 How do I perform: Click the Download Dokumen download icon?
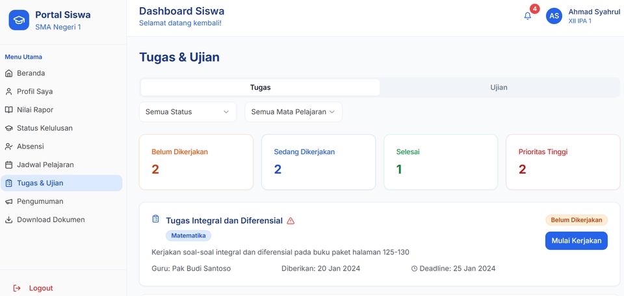click(9, 220)
